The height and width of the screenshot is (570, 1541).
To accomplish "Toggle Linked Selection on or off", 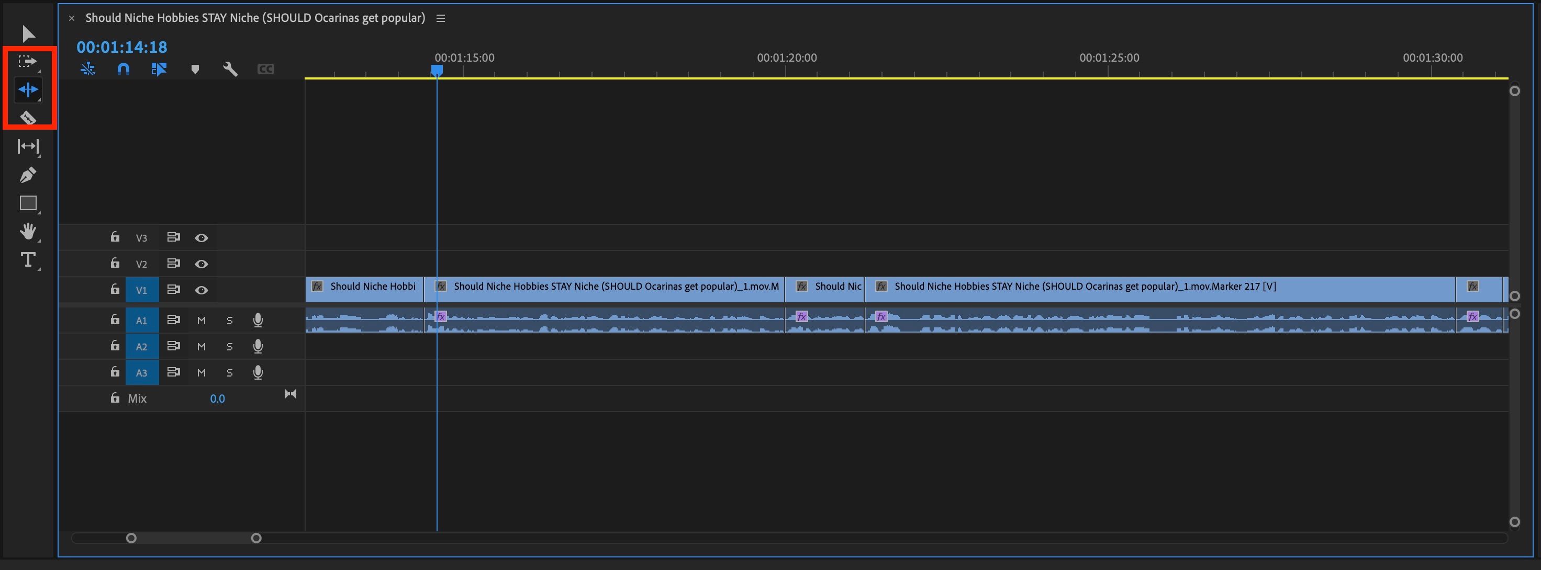I will [x=159, y=69].
